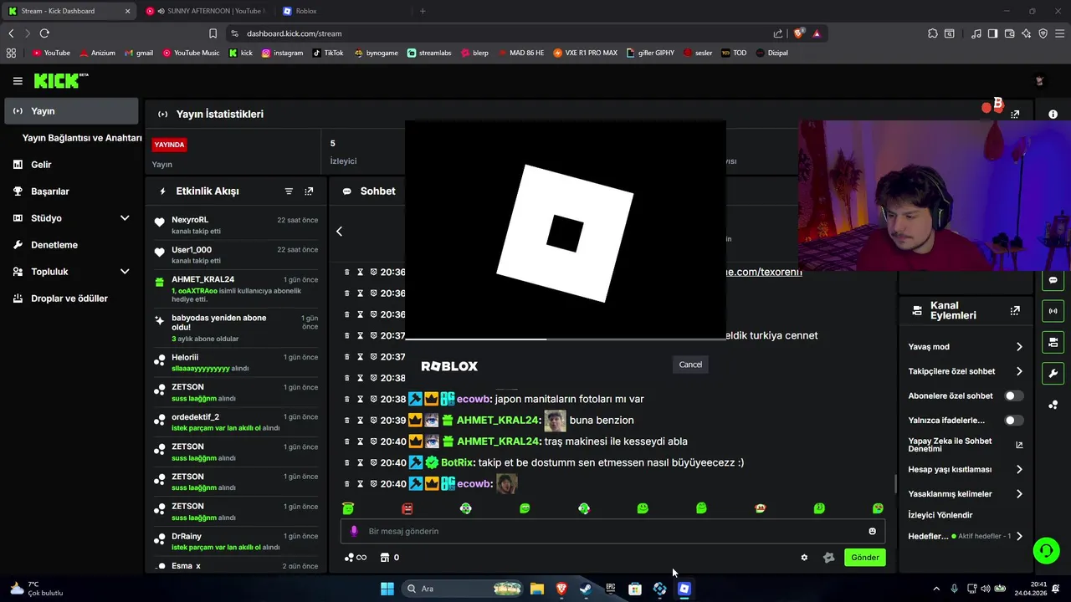Toggle Abonelere özel sohbet switch
1071x602 pixels.
click(x=1014, y=396)
